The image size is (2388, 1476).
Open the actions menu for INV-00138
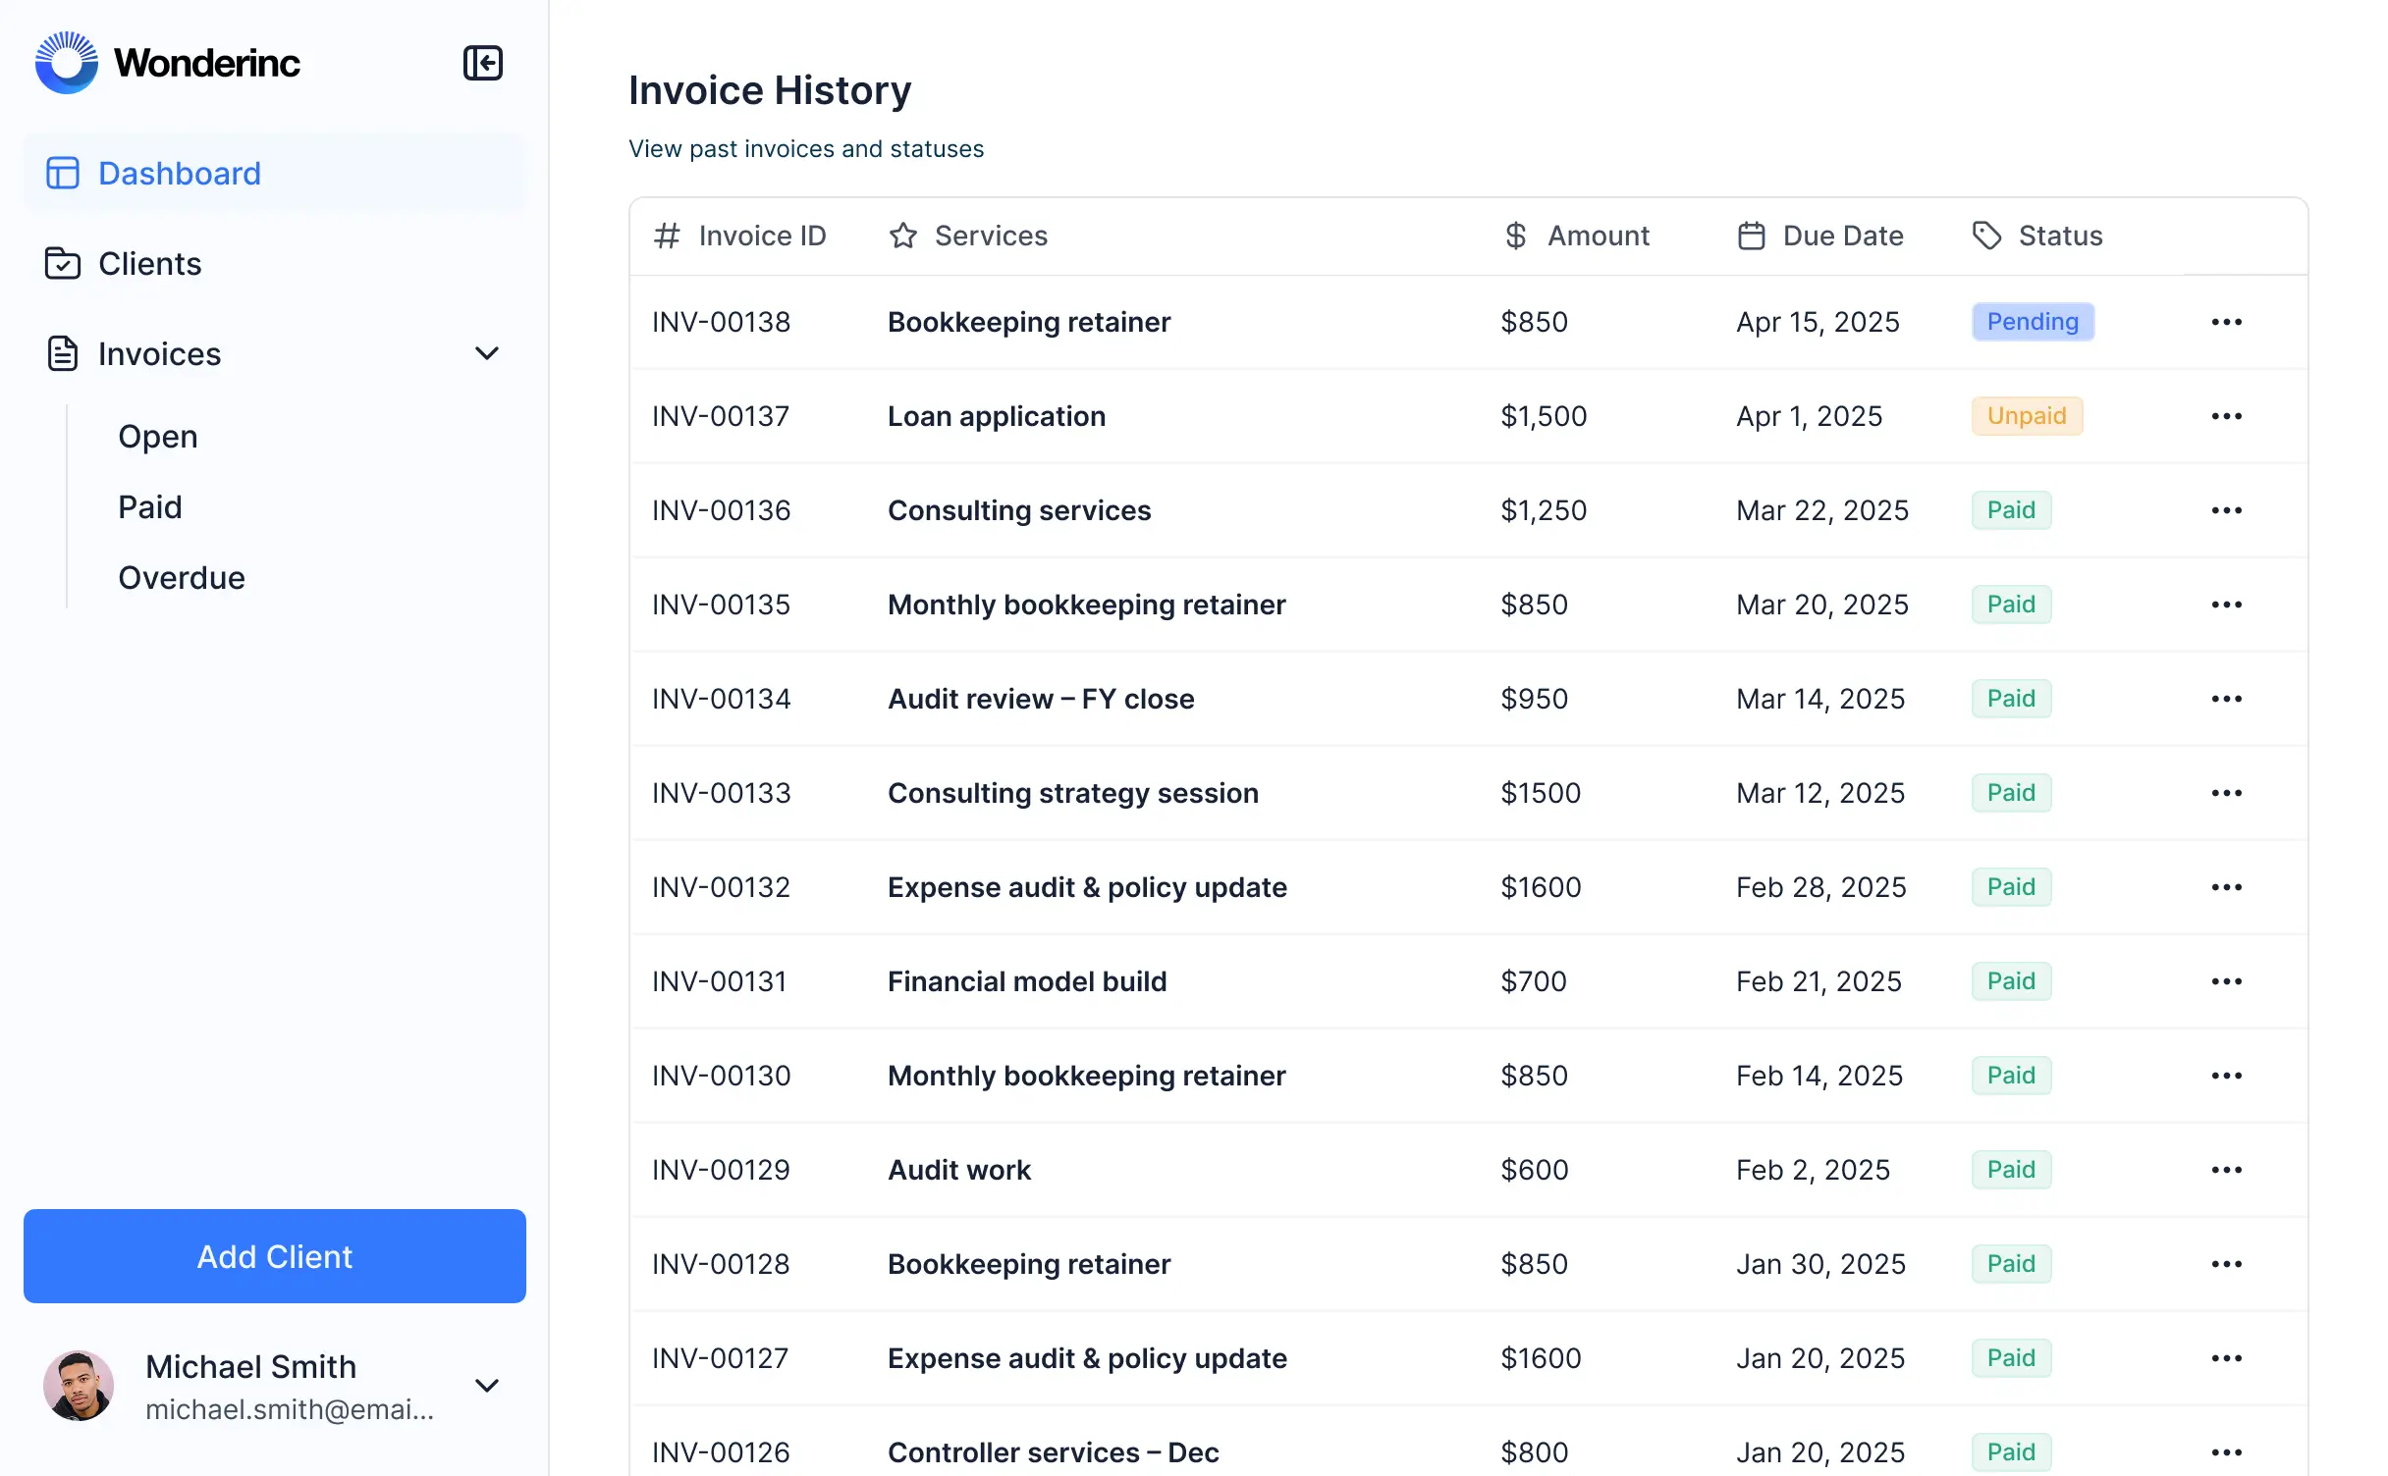pos(2227,321)
